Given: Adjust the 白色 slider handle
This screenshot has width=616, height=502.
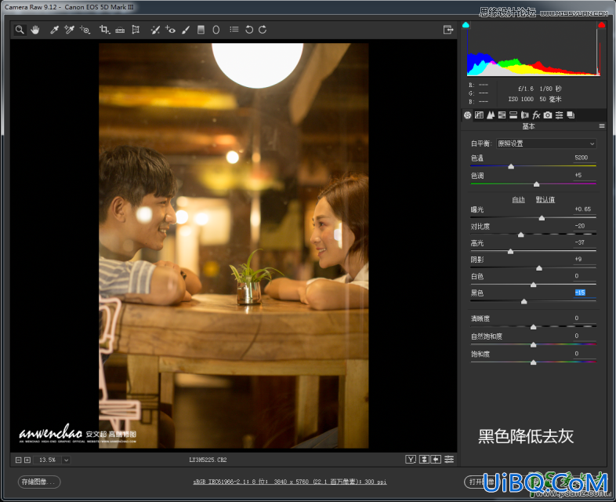Looking at the screenshot, I should click(x=533, y=285).
